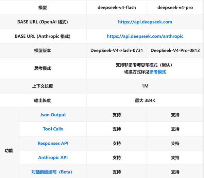The image size is (204, 178).
Task: Click the 功能 group label
Action: (9, 150)
